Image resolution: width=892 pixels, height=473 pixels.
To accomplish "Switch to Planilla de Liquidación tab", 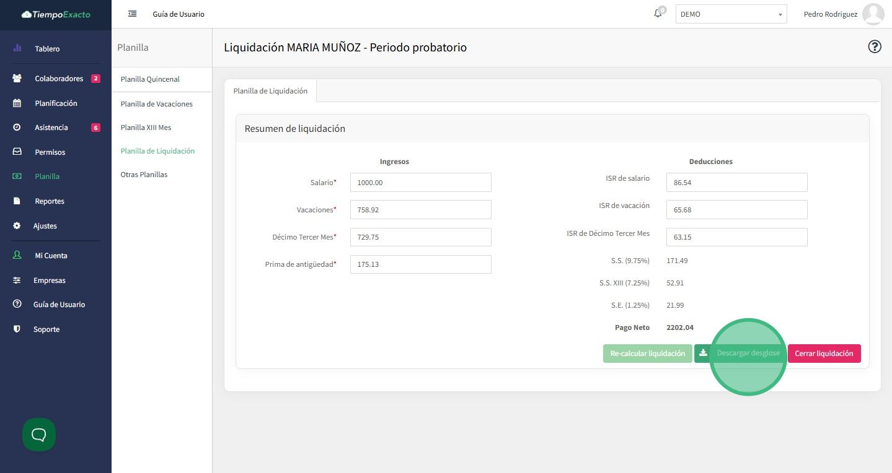I will point(270,91).
